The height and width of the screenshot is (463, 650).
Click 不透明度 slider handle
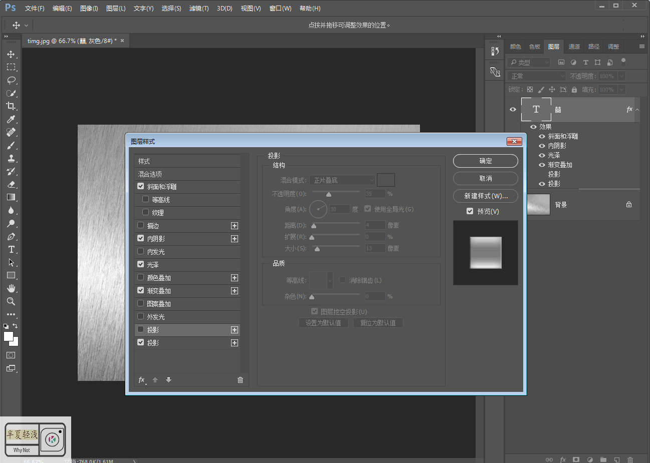point(329,195)
